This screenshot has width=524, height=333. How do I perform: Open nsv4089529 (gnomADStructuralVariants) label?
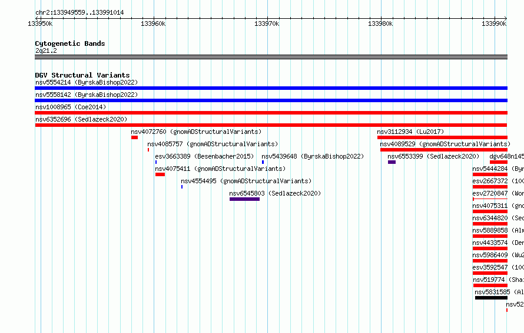[x=446, y=144]
